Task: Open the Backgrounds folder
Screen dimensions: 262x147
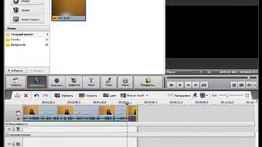Action: pos(27,45)
